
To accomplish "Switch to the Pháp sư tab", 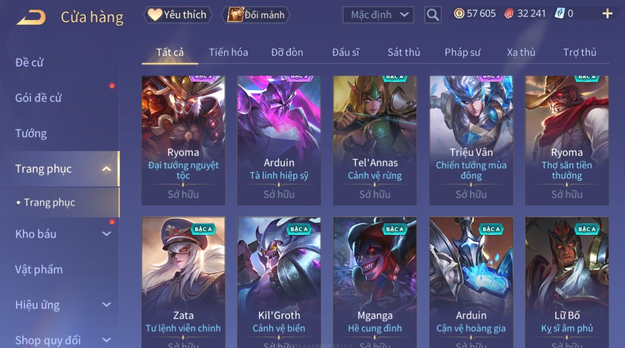I will tap(462, 52).
